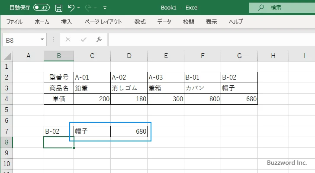Select cell B7 containing B-02

(58, 131)
